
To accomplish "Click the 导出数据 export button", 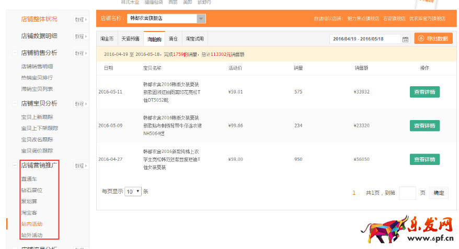I will coord(433,39).
